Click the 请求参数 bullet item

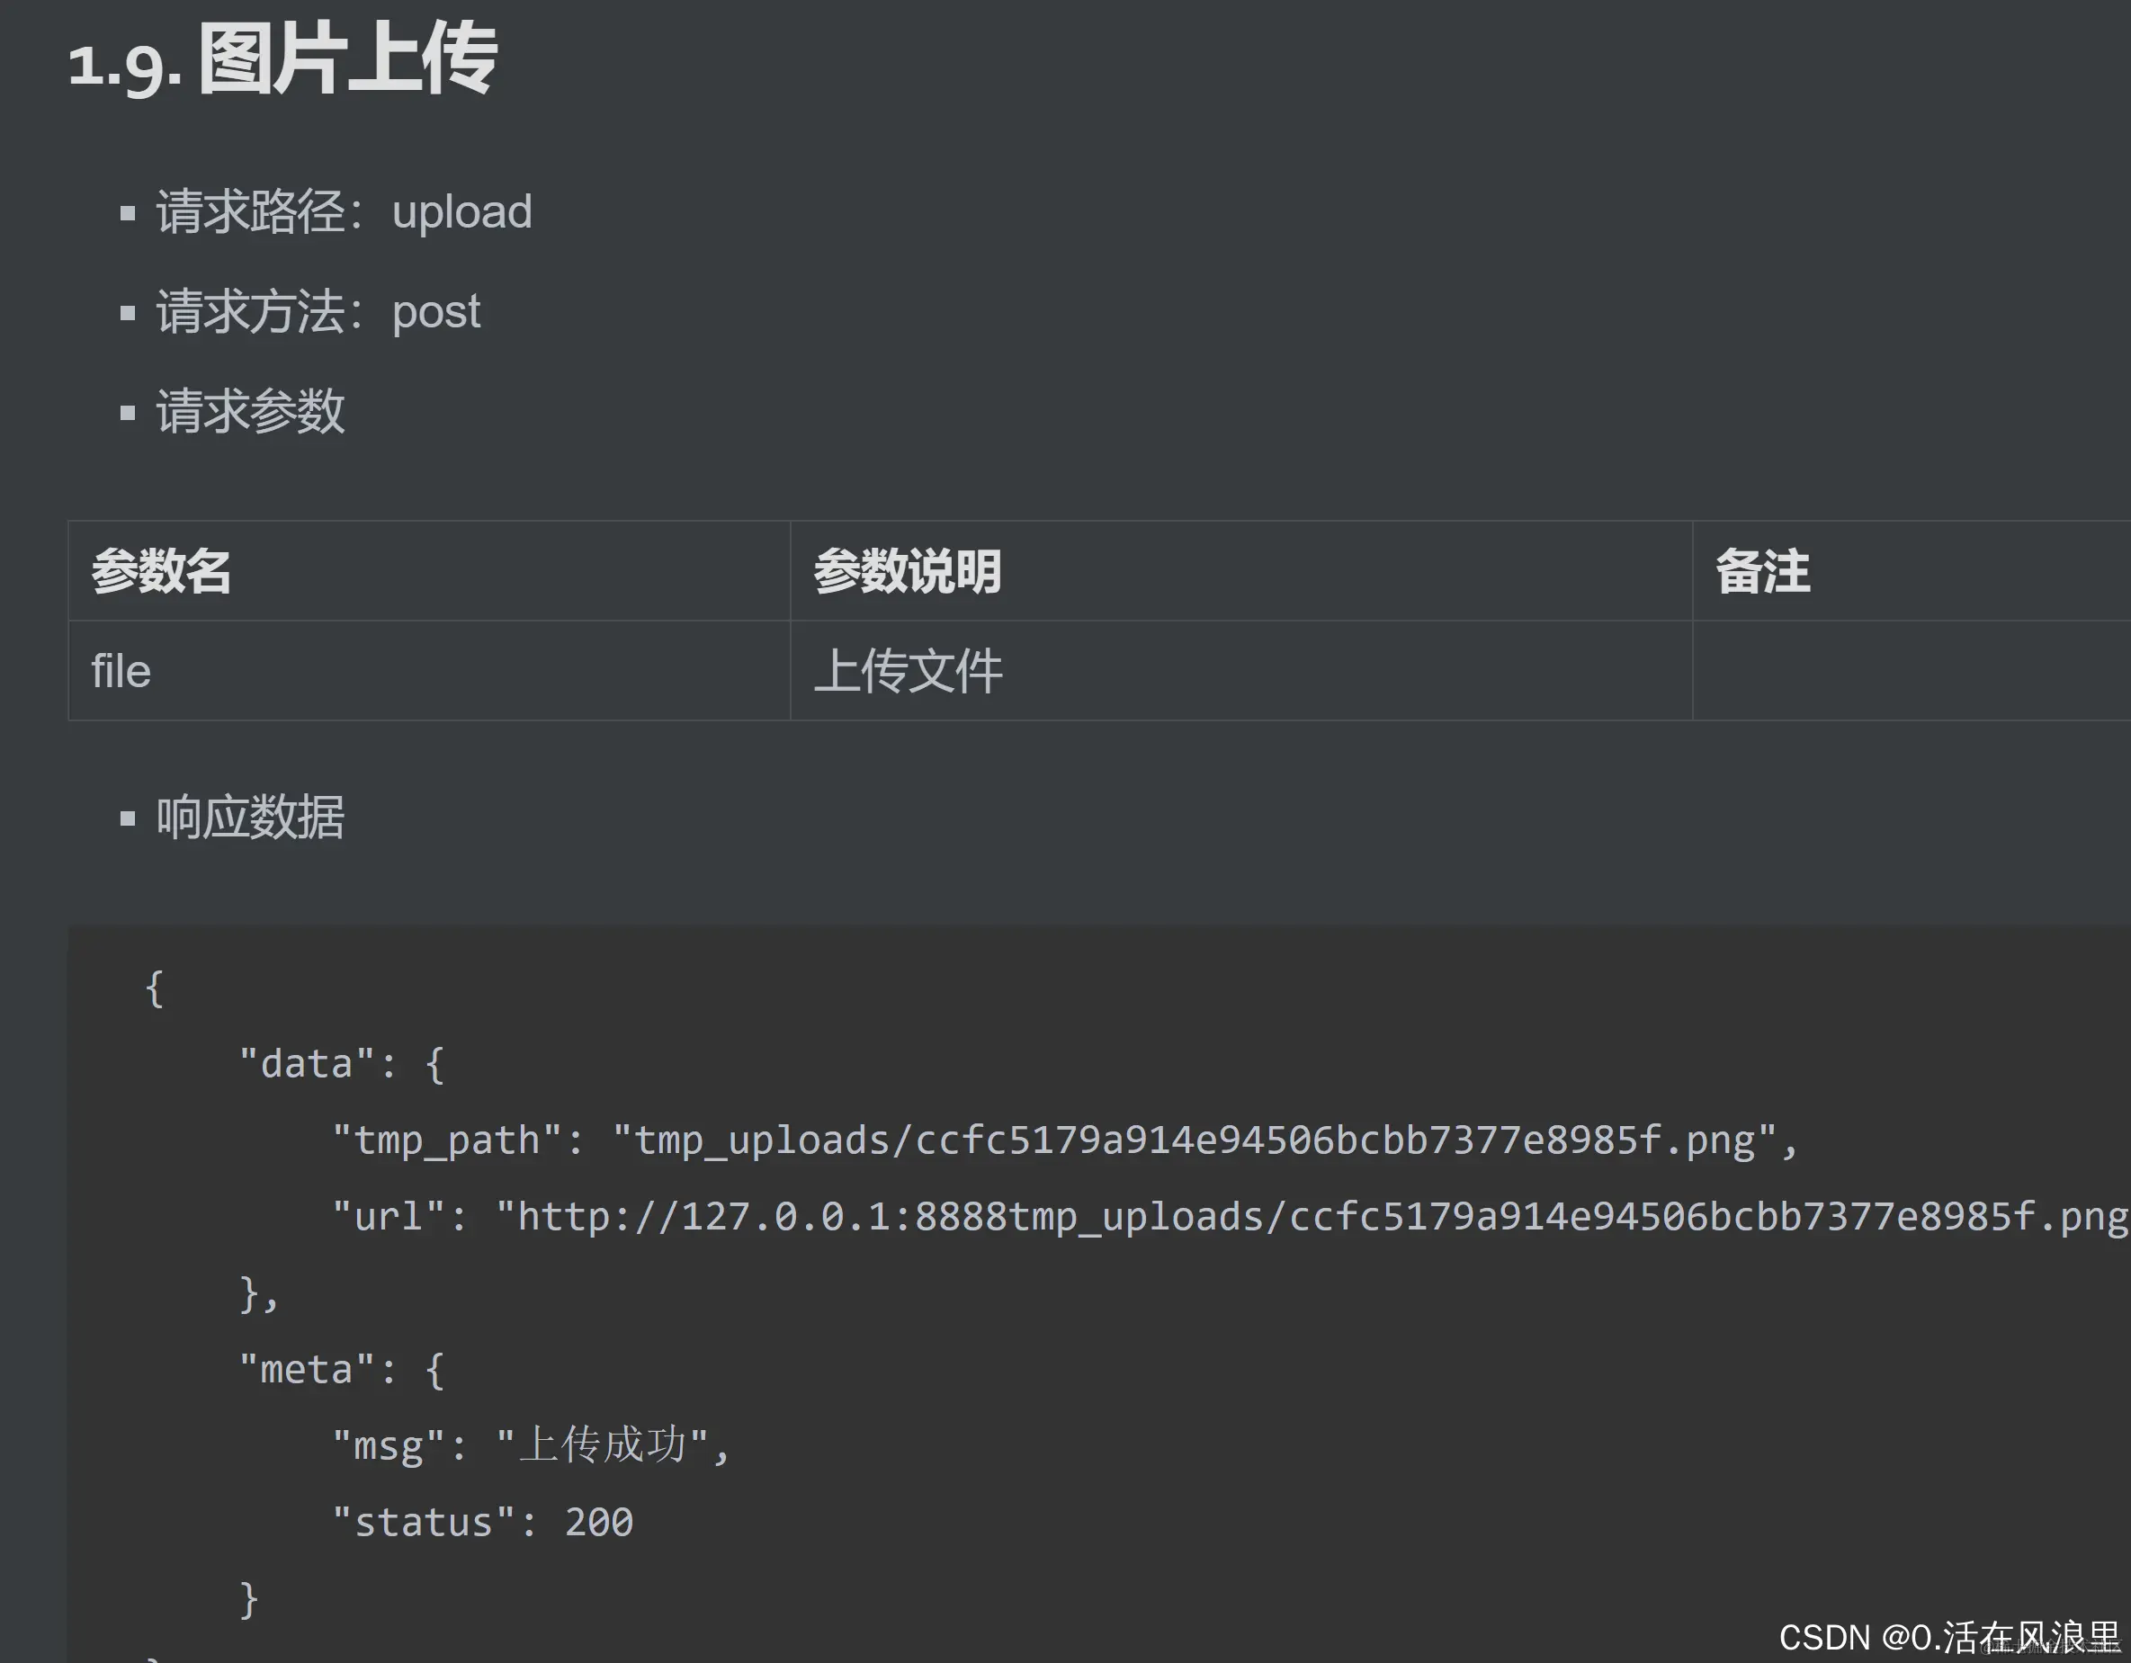(250, 412)
